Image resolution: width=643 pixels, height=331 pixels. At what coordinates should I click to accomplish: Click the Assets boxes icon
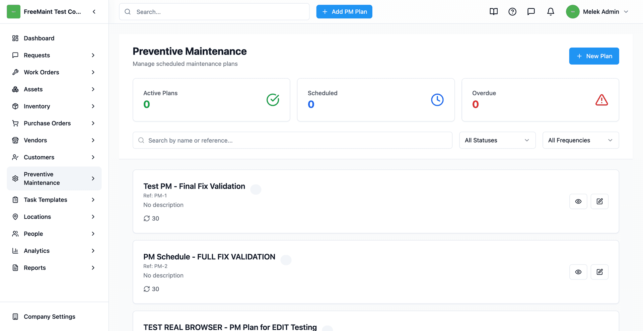15,89
